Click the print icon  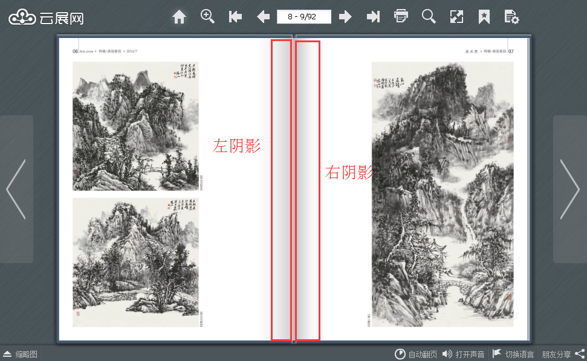point(401,16)
